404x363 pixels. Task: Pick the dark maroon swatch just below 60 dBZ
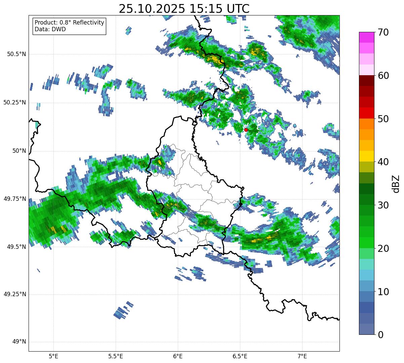click(x=366, y=81)
